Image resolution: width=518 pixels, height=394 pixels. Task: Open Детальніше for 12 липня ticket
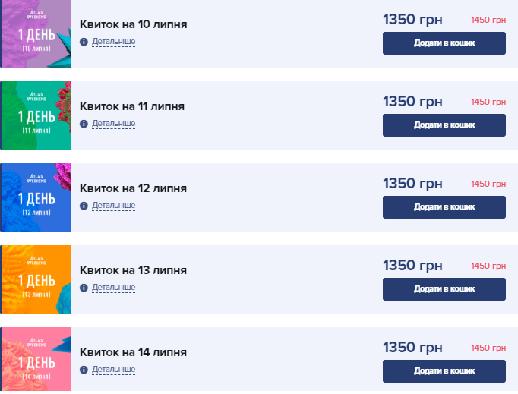coord(114,206)
